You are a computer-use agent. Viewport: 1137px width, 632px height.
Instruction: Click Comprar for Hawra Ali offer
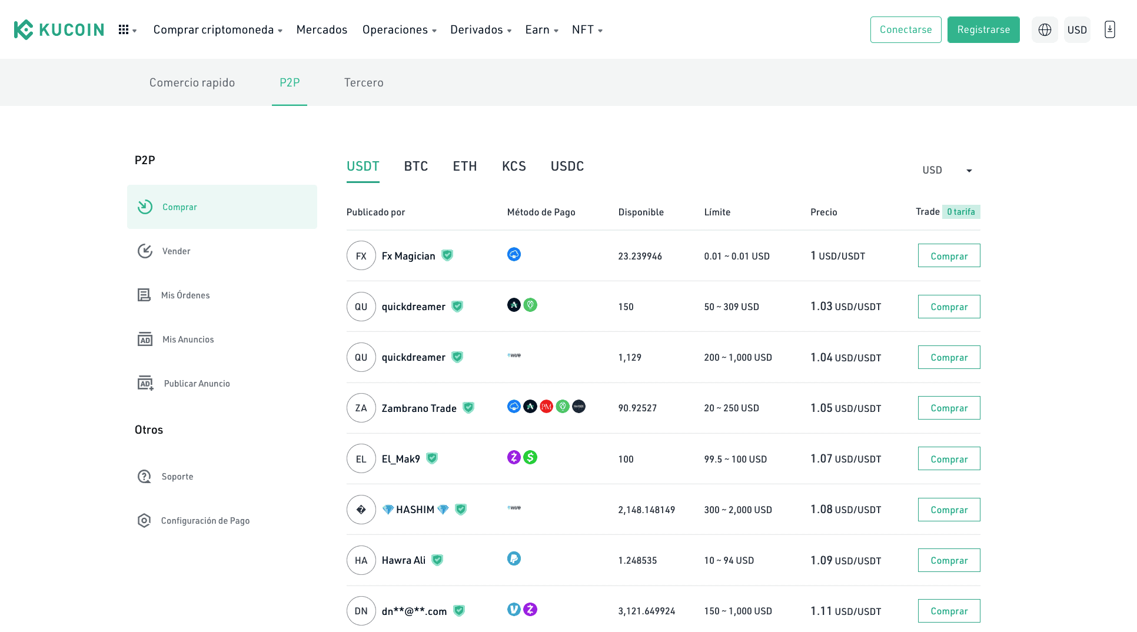point(949,560)
